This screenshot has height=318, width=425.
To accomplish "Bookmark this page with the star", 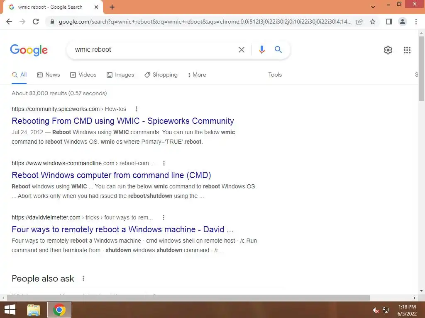I will 373,22.
